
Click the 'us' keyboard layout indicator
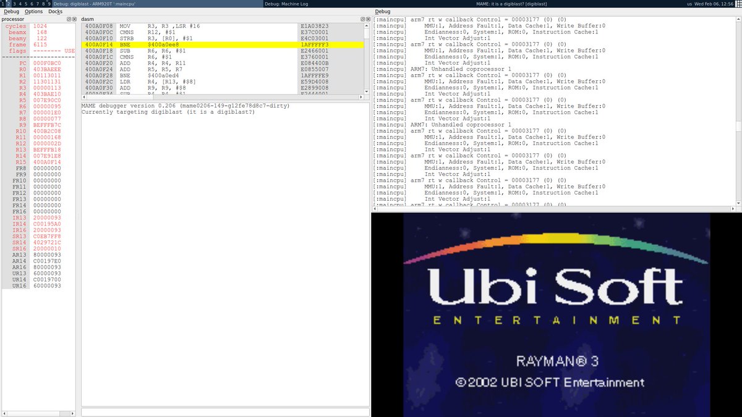(x=690, y=4)
